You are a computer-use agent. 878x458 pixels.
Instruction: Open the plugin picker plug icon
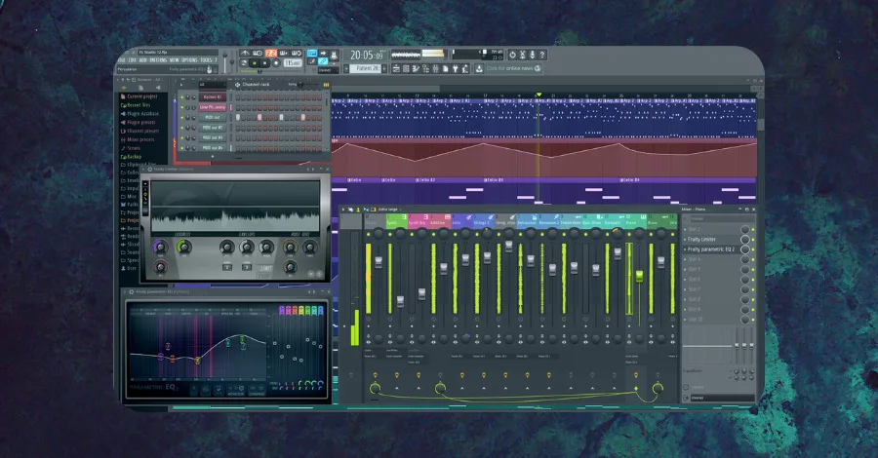coord(456,69)
